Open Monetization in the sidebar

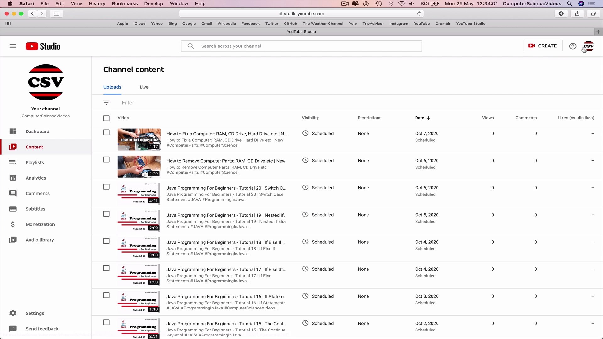coord(40,224)
